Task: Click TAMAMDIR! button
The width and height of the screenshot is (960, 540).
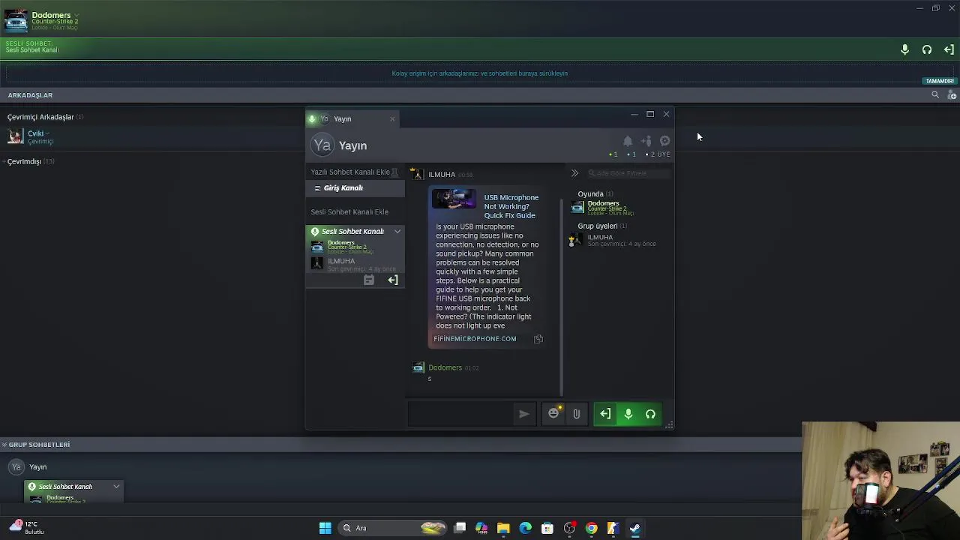Action: click(940, 81)
